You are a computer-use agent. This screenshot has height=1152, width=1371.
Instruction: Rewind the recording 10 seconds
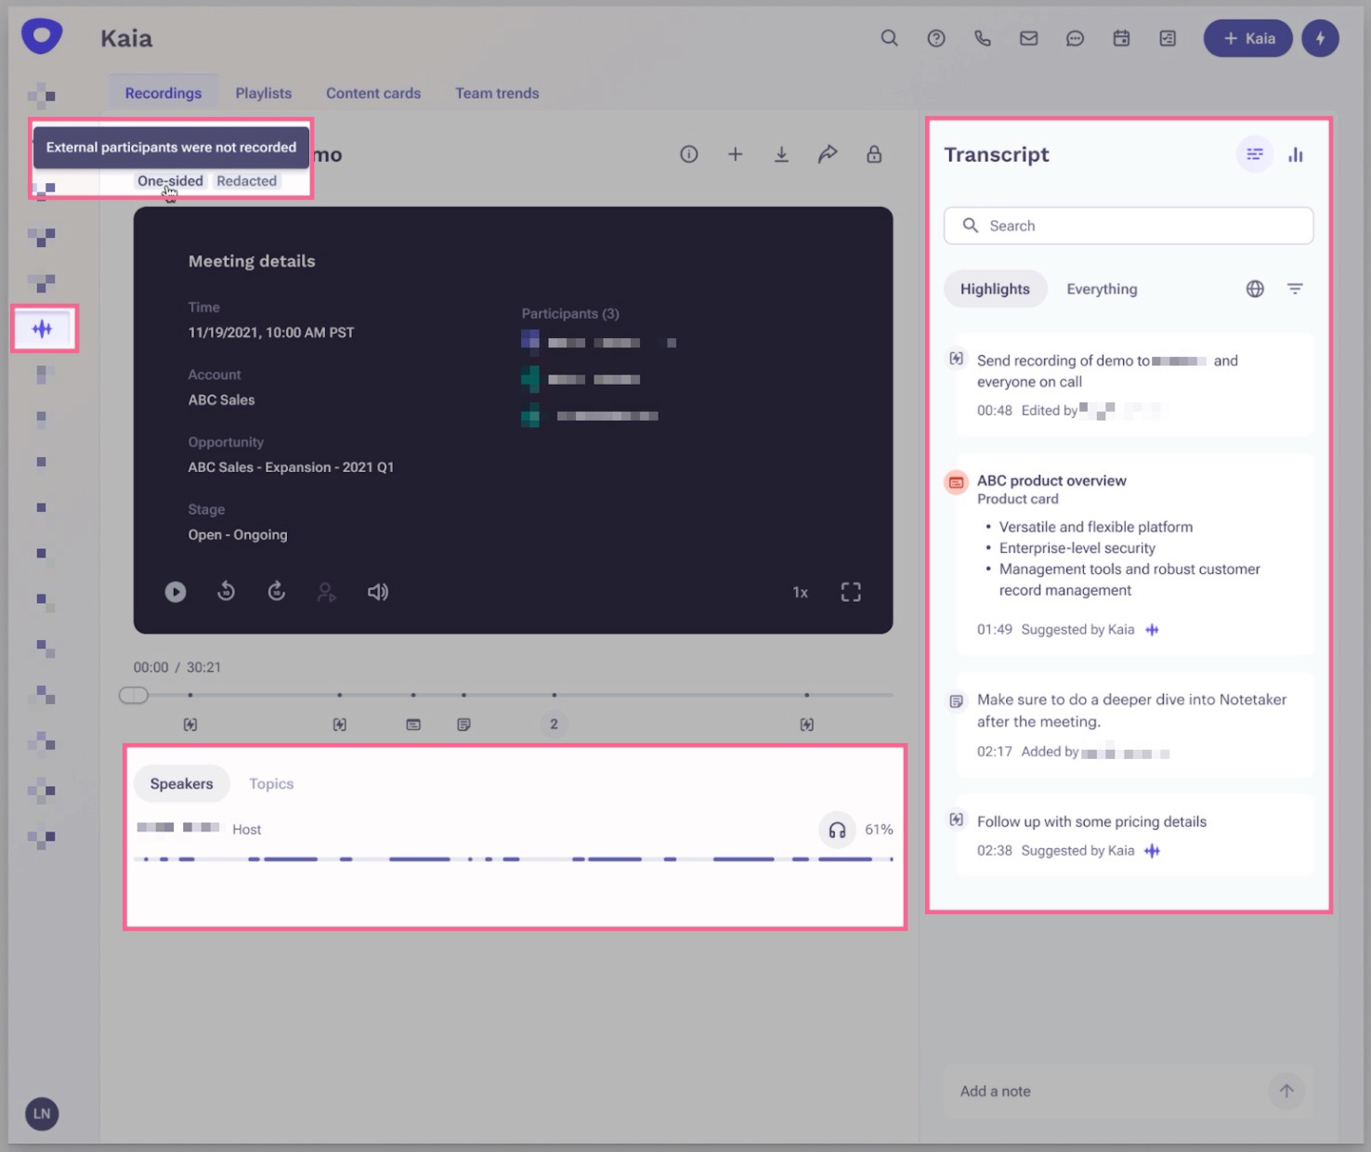coord(226,591)
